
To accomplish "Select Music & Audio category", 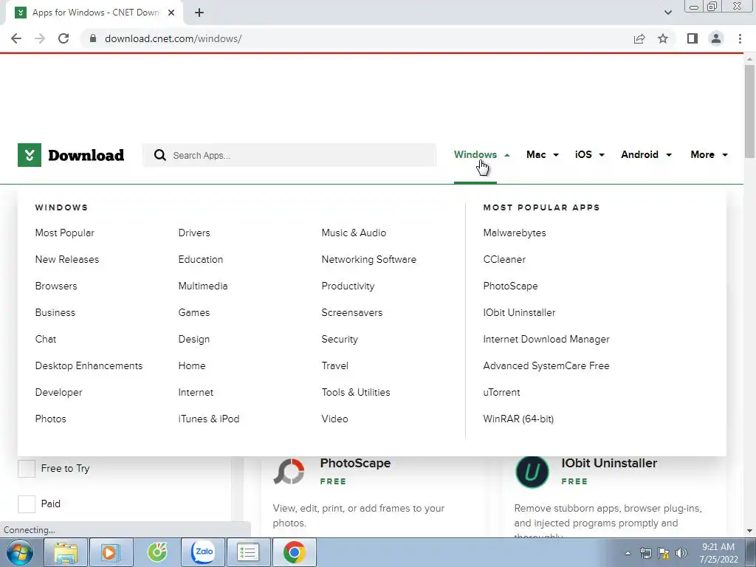I will pyautogui.click(x=354, y=233).
